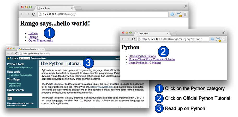Click the back arrow in the rango/category/Python window

click(123, 39)
